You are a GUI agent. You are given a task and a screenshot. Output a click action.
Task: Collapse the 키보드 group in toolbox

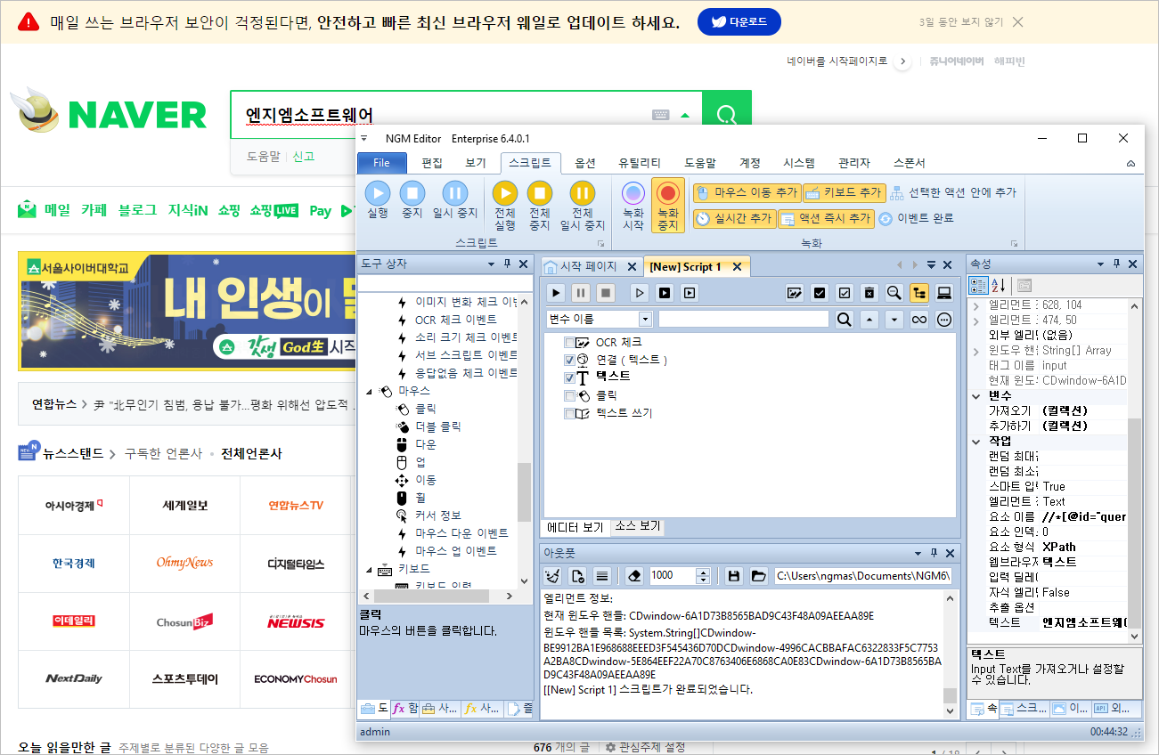(370, 569)
